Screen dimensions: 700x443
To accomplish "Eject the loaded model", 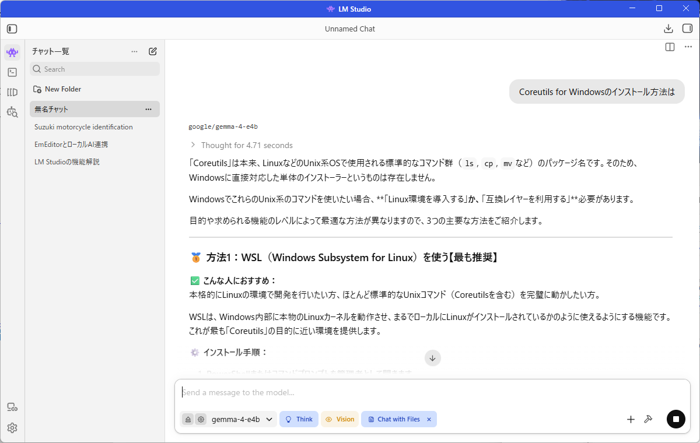I will coord(188,419).
